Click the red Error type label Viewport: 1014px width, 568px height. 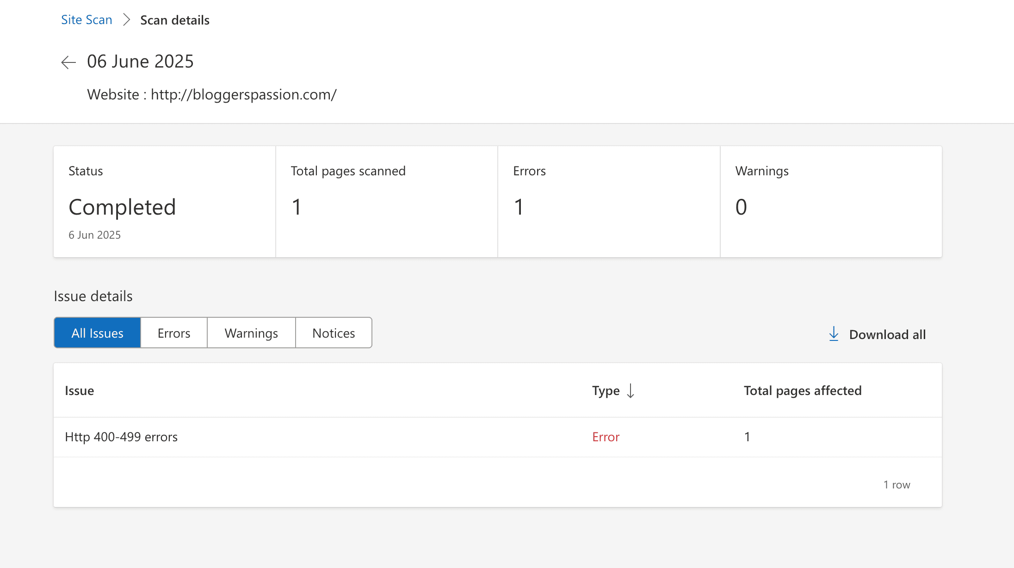tap(606, 437)
